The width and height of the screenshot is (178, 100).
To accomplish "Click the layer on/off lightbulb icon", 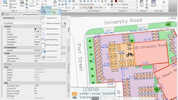I will tap(80, 7).
